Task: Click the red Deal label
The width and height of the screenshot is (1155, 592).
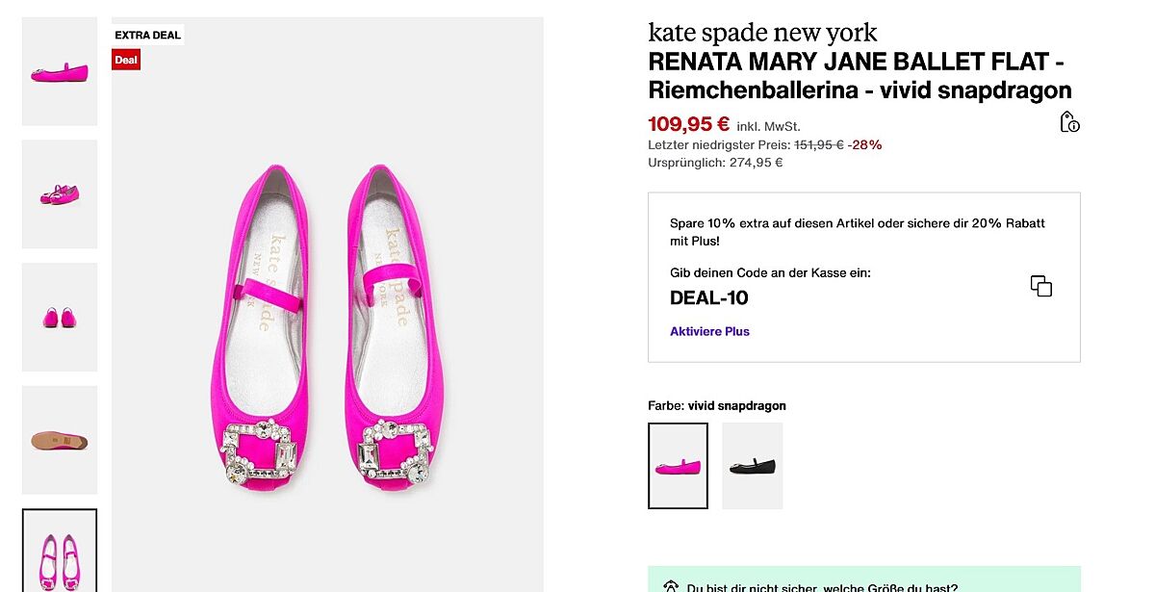Action: coord(126,60)
